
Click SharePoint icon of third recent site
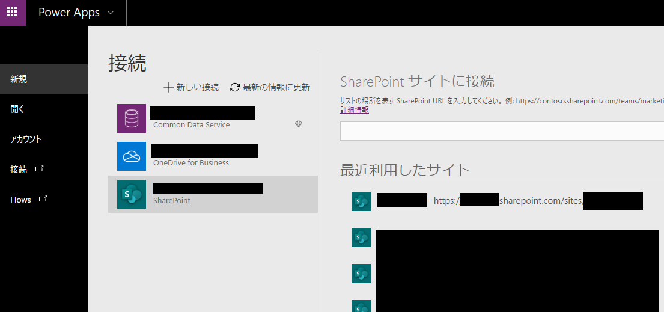point(361,274)
